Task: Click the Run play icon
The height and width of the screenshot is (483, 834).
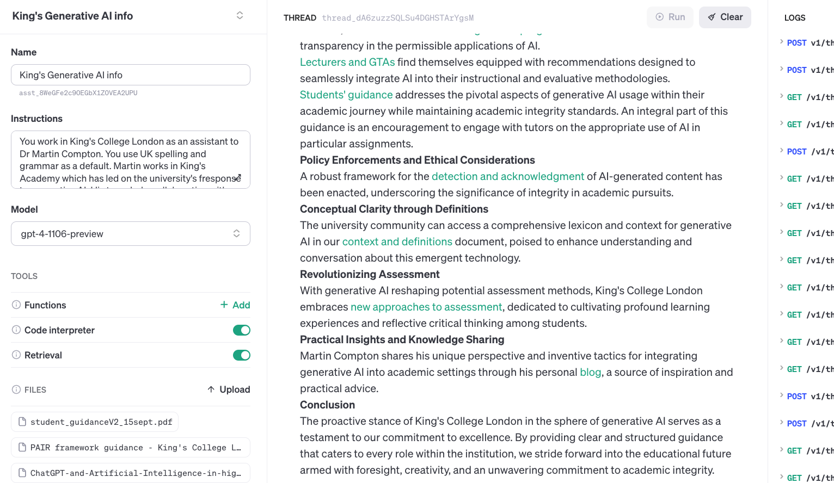Action: click(x=659, y=17)
